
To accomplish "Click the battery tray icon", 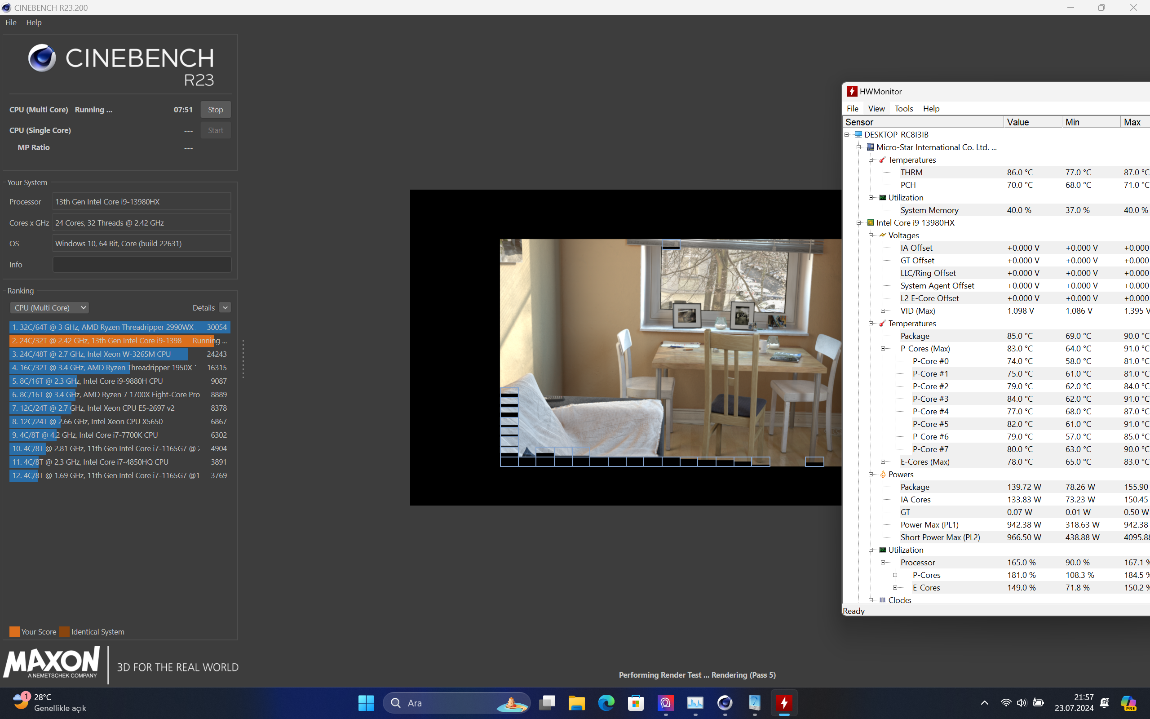I will [x=1038, y=703].
